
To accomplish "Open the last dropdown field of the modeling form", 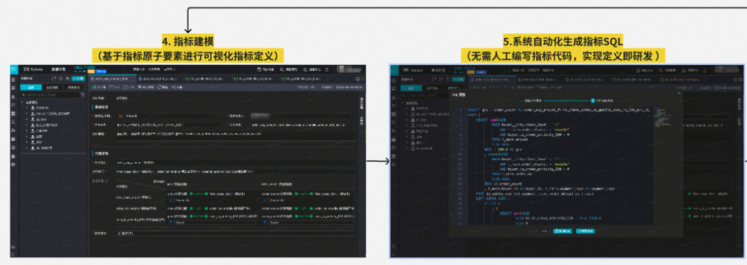I will 235,233.
